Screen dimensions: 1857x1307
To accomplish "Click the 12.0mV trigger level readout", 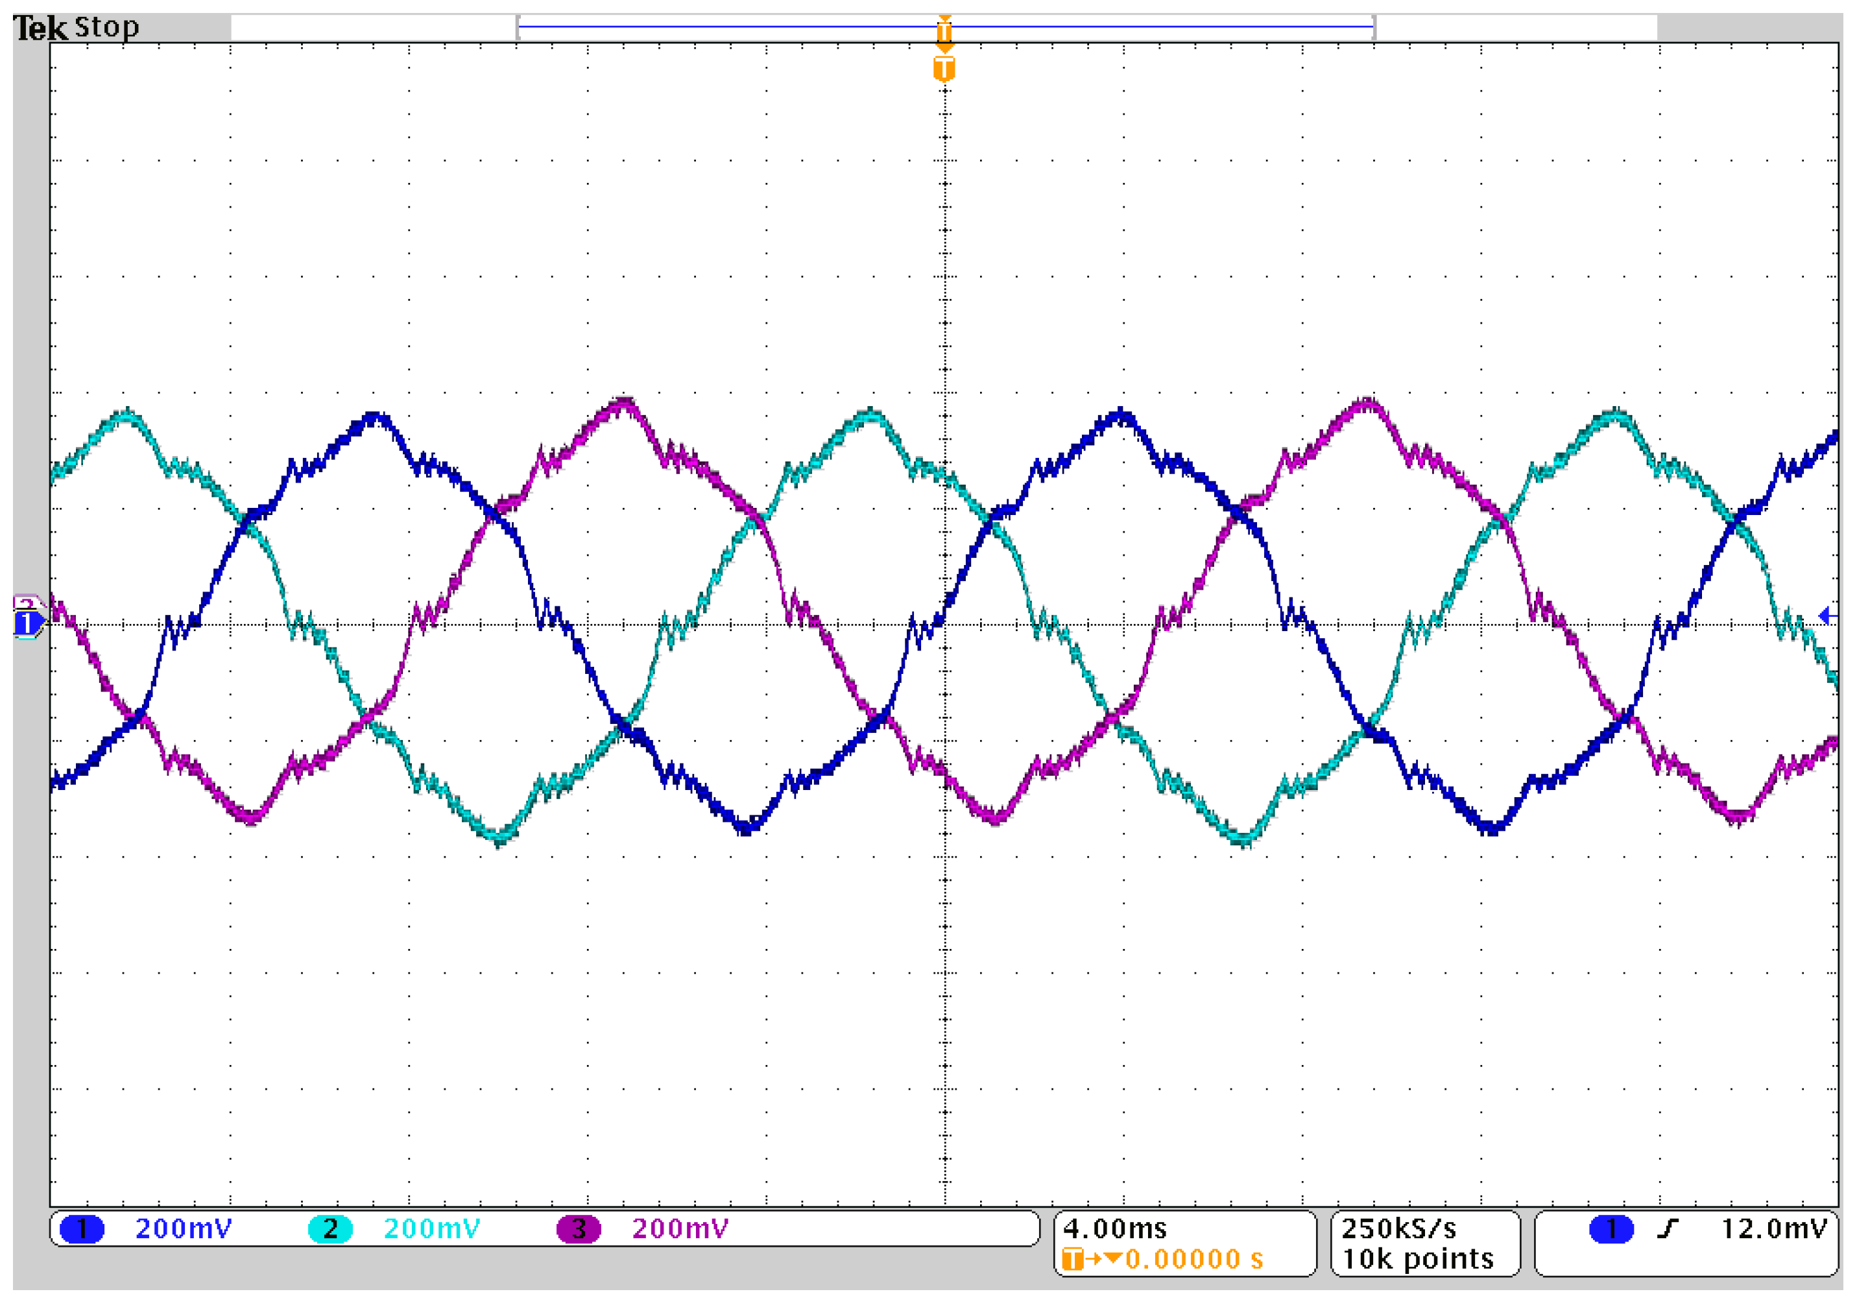I will coord(1774,1229).
